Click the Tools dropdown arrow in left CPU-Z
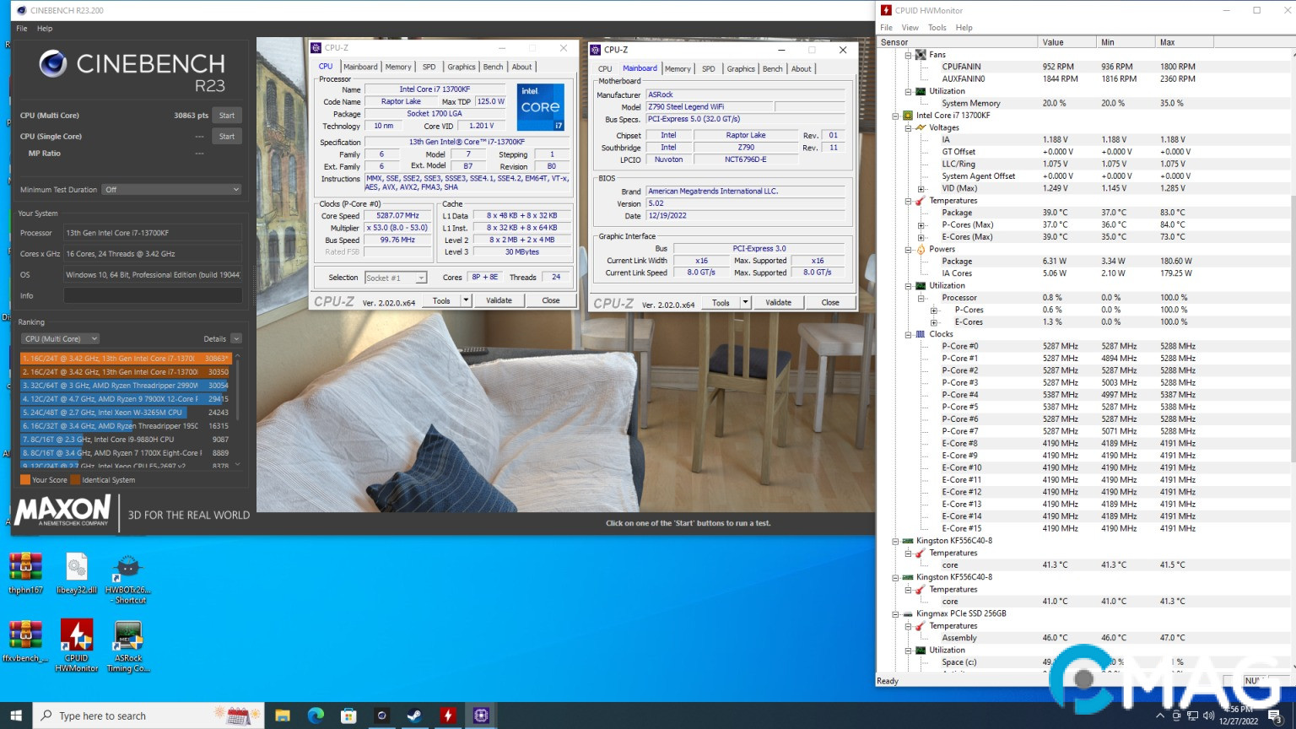The image size is (1296, 729). [466, 300]
